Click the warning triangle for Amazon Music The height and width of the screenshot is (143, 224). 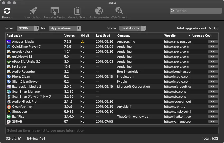pos(82,42)
